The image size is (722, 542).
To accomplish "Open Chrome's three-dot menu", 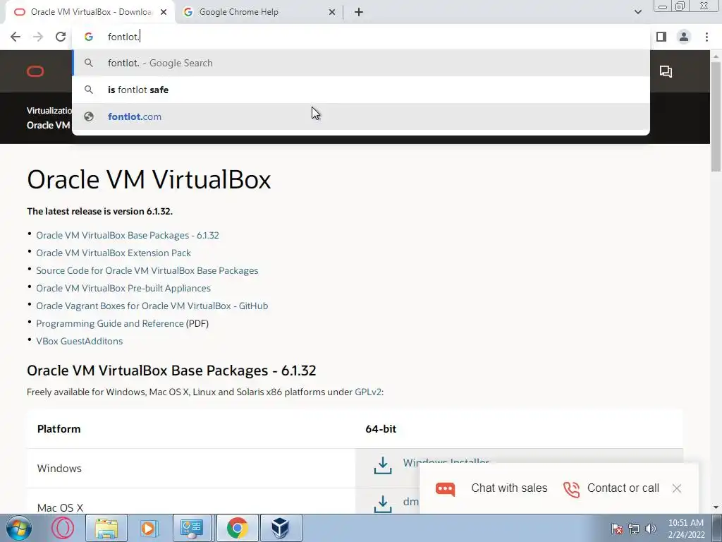I will click(706, 37).
